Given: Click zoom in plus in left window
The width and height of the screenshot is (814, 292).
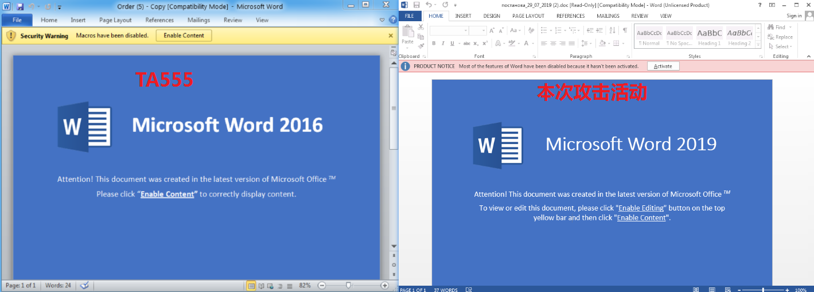Looking at the screenshot, I should click(x=385, y=285).
